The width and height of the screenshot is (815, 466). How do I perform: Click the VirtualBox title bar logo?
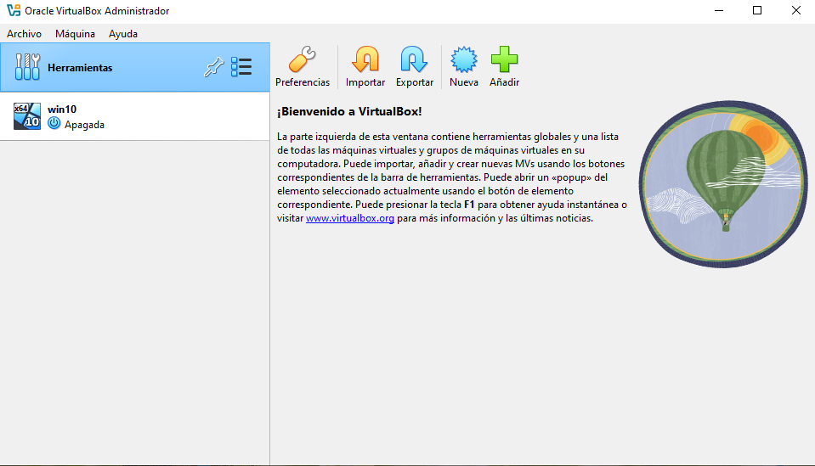pyautogui.click(x=14, y=10)
